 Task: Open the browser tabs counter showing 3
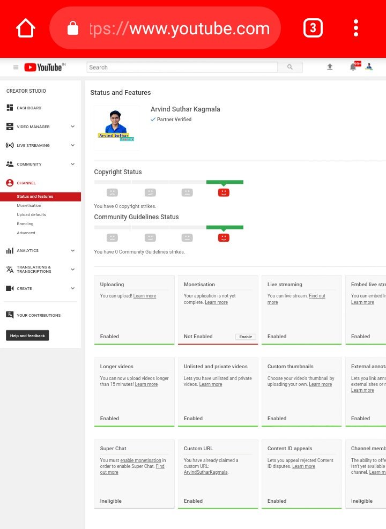coord(313,28)
